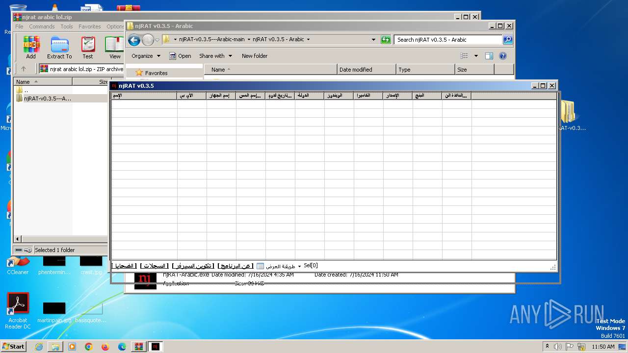The image size is (628, 353).
Task: Toggle the preview pane icon in Explorer
Action: click(489, 56)
